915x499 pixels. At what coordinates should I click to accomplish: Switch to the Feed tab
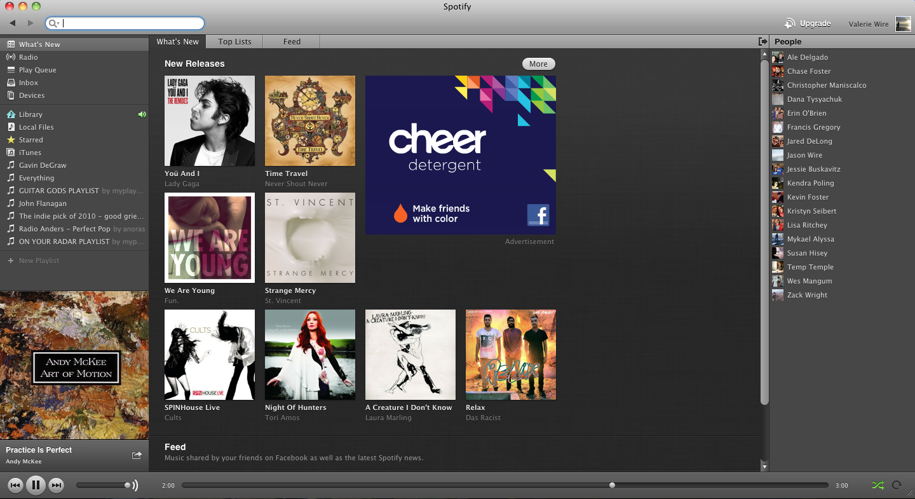(x=292, y=42)
